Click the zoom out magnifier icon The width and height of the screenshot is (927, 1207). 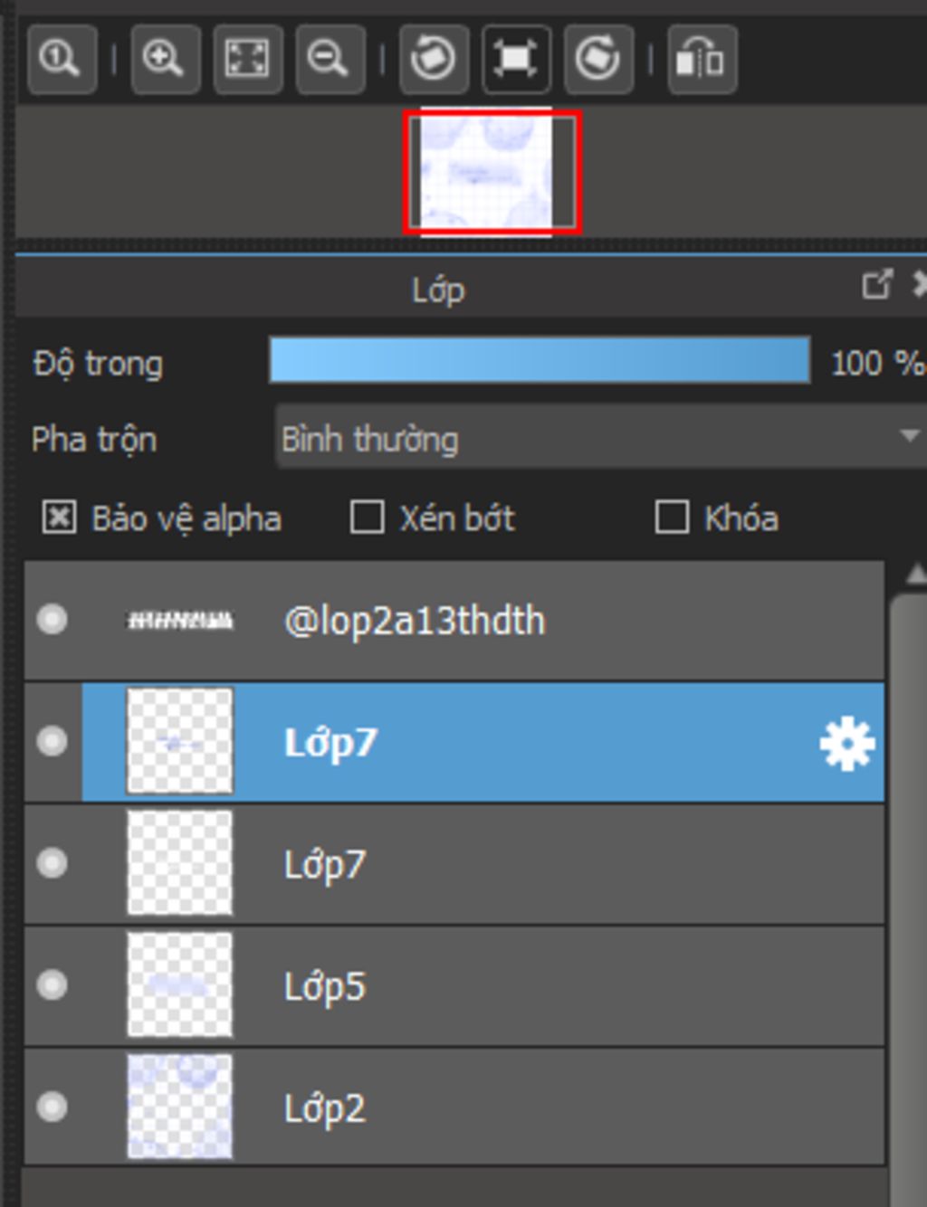[x=330, y=60]
